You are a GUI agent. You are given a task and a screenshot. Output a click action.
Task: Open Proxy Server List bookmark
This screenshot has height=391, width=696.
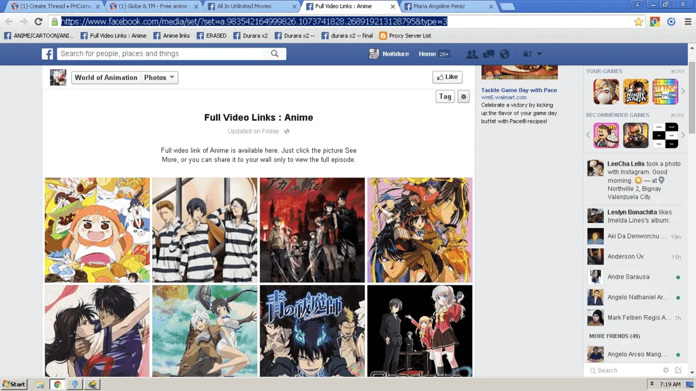405,35
